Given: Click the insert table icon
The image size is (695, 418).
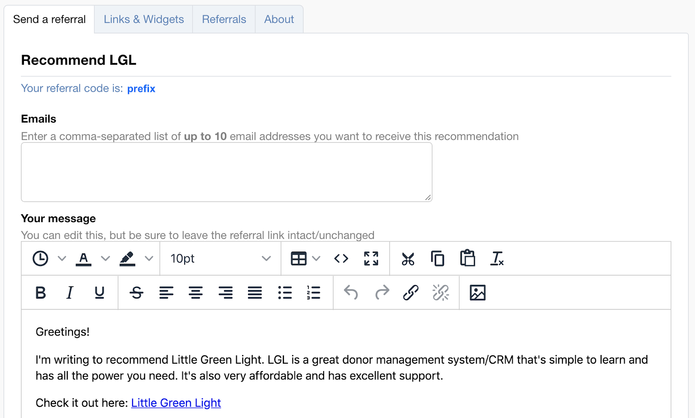Looking at the screenshot, I should tap(299, 259).
